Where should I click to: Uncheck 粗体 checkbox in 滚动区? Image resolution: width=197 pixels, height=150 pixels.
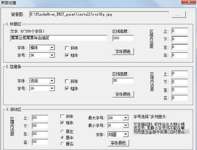[x=62, y=123]
